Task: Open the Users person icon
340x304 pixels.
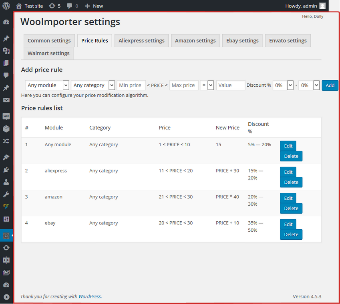Action: click(6, 182)
